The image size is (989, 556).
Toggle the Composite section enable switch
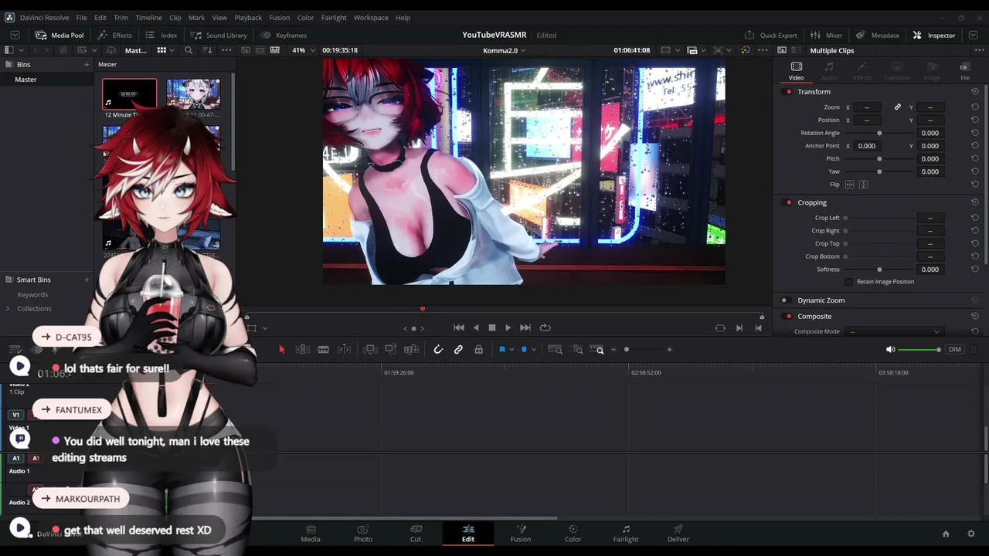(788, 316)
